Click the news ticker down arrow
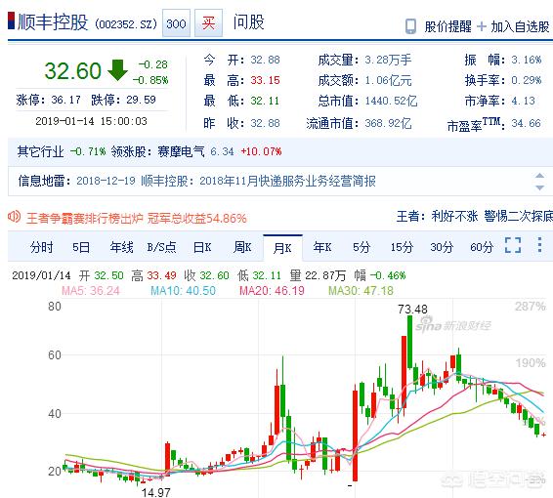The width and height of the screenshot is (553, 498). pos(539,187)
